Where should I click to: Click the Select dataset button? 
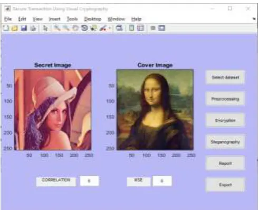225,78
